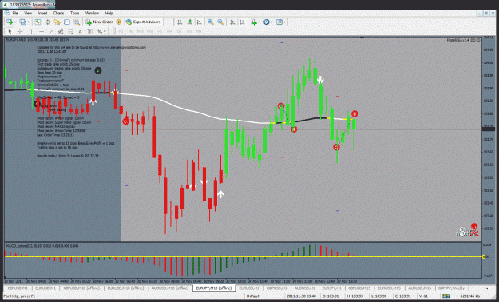Zoom in on the chart
The width and height of the screenshot is (499, 302).
(210, 22)
